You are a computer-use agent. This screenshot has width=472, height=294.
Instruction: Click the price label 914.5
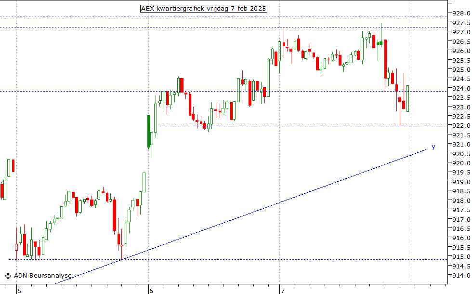tap(461, 266)
